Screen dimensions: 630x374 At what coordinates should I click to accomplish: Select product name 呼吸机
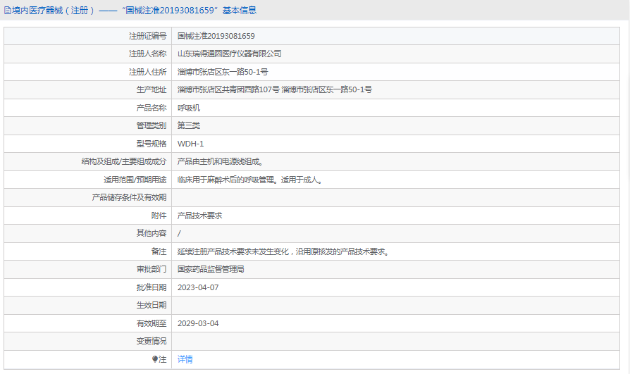click(189, 108)
